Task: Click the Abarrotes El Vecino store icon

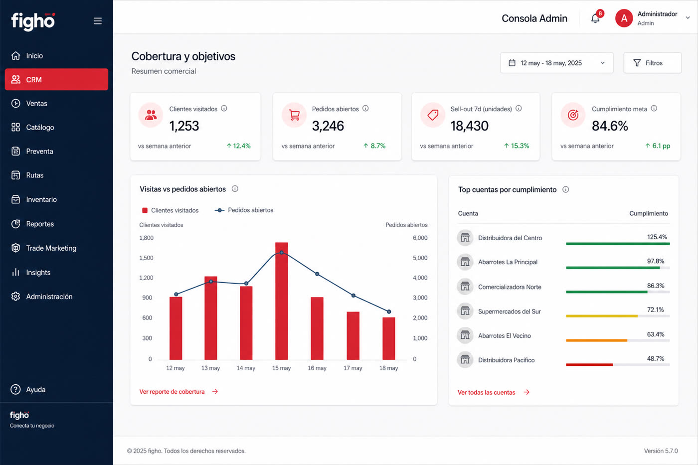Action: (x=465, y=335)
